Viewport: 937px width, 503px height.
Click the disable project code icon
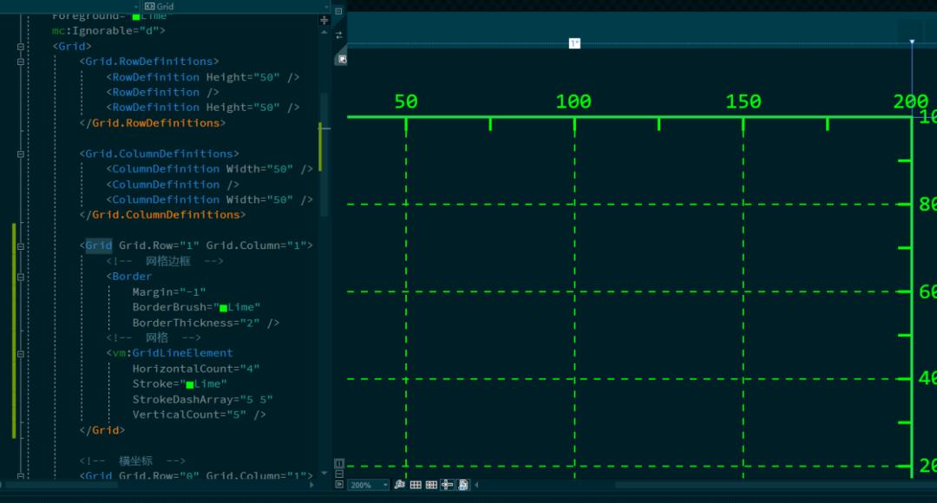(x=463, y=485)
